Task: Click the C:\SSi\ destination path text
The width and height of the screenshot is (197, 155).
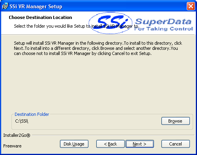Action: tap(22, 121)
